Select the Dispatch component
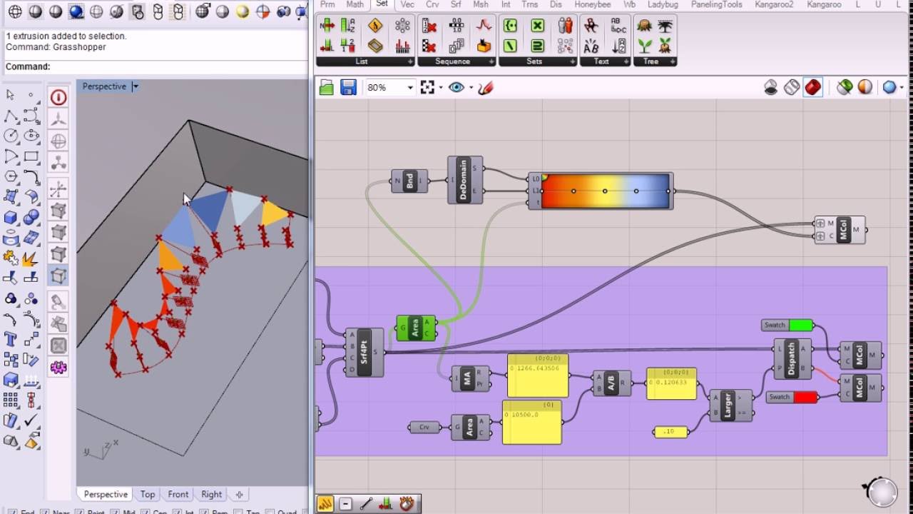This screenshot has height=514, width=913. click(x=791, y=359)
